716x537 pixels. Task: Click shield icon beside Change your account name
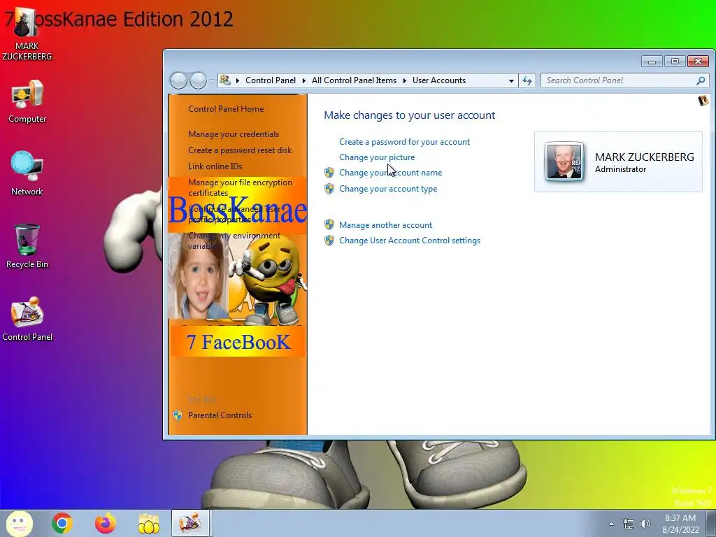(x=329, y=173)
